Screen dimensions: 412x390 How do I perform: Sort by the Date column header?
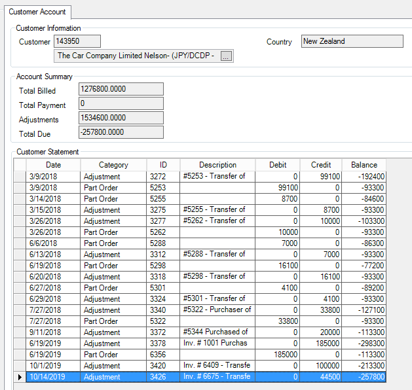tap(53, 165)
